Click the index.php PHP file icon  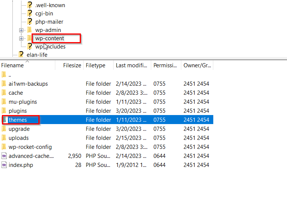click(4, 165)
